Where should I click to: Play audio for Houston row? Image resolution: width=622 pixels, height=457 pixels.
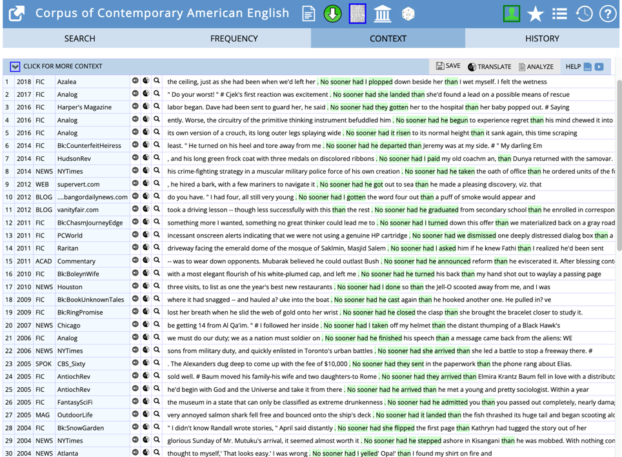point(135,285)
